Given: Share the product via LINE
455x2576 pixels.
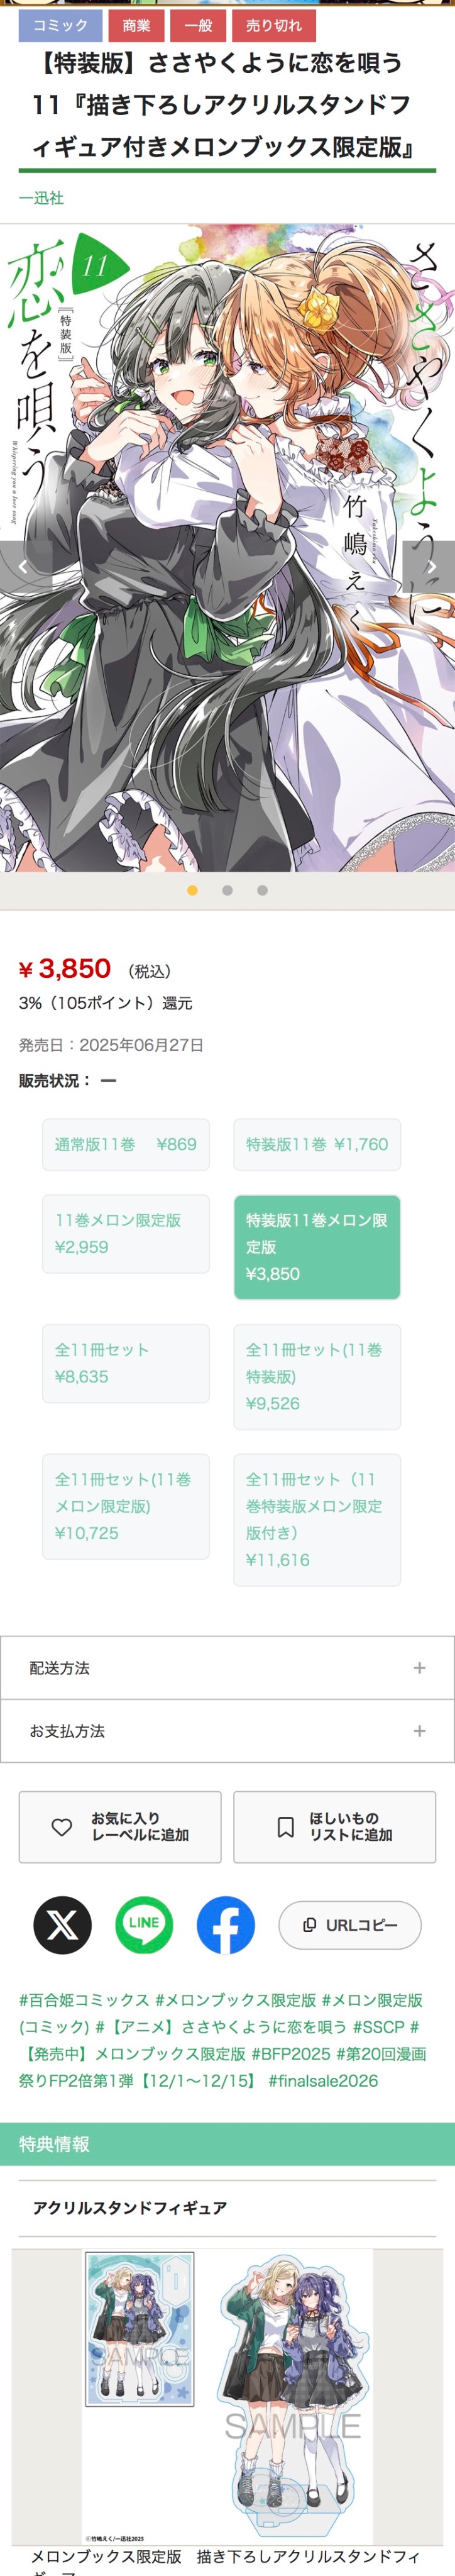Looking at the screenshot, I should pos(143,1924).
